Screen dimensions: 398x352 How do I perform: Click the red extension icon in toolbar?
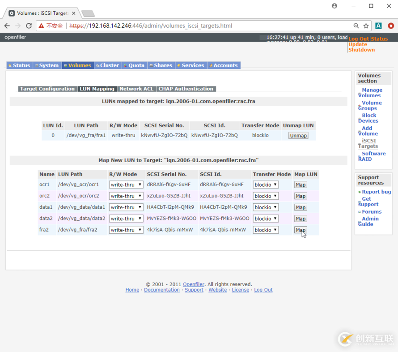[391, 26]
